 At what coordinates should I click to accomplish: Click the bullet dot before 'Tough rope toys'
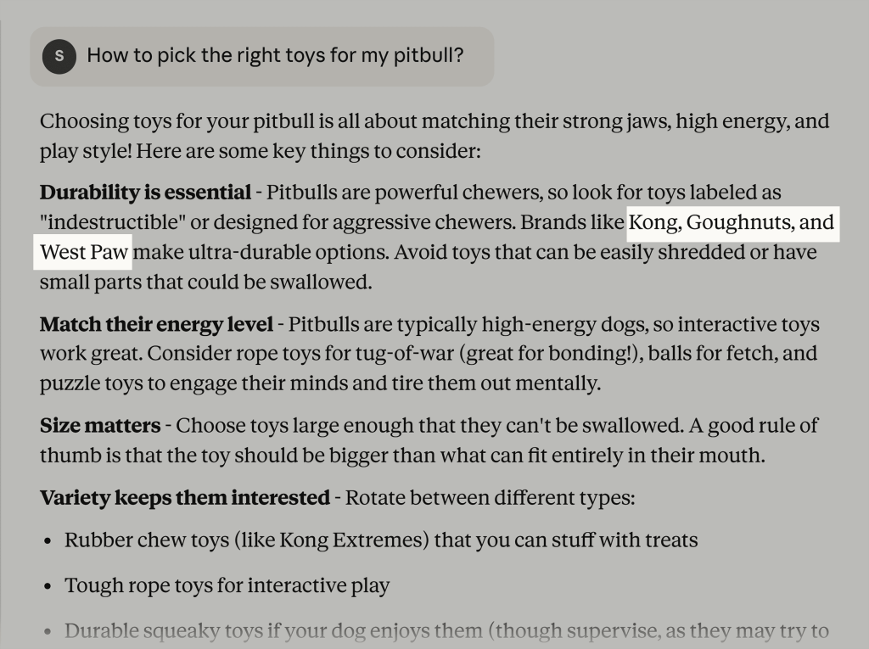(x=48, y=587)
